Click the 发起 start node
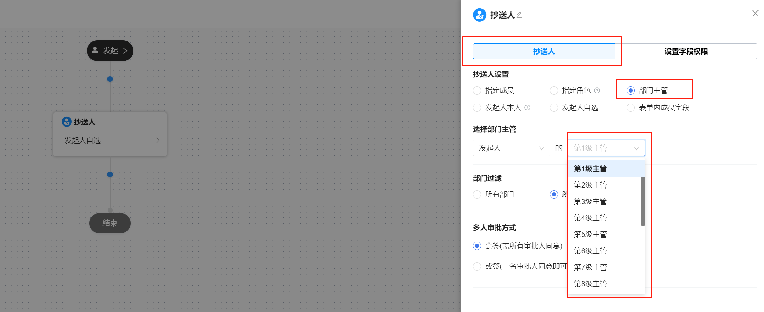Viewport: 764px width, 312px height. [x=110, y=51]
